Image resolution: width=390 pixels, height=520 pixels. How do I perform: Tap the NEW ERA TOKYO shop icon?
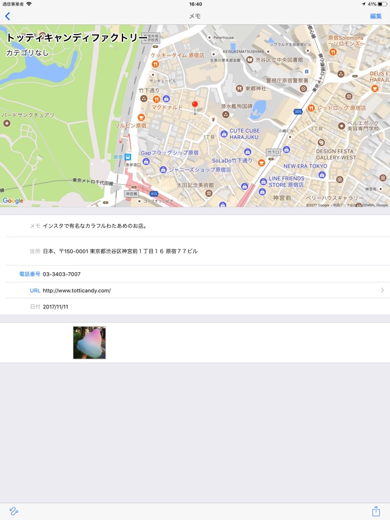click(322, 175)
